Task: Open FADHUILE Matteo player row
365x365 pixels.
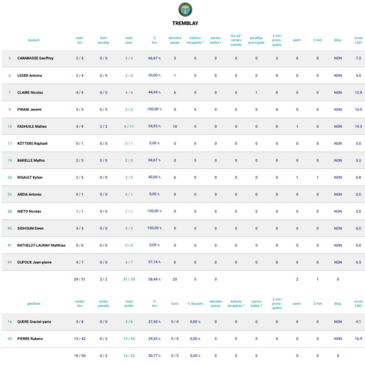Action: 32,126
